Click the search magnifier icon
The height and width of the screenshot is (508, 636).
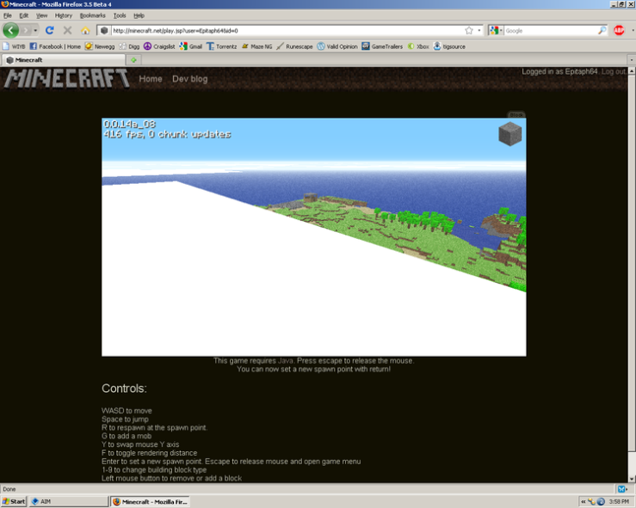602,30
